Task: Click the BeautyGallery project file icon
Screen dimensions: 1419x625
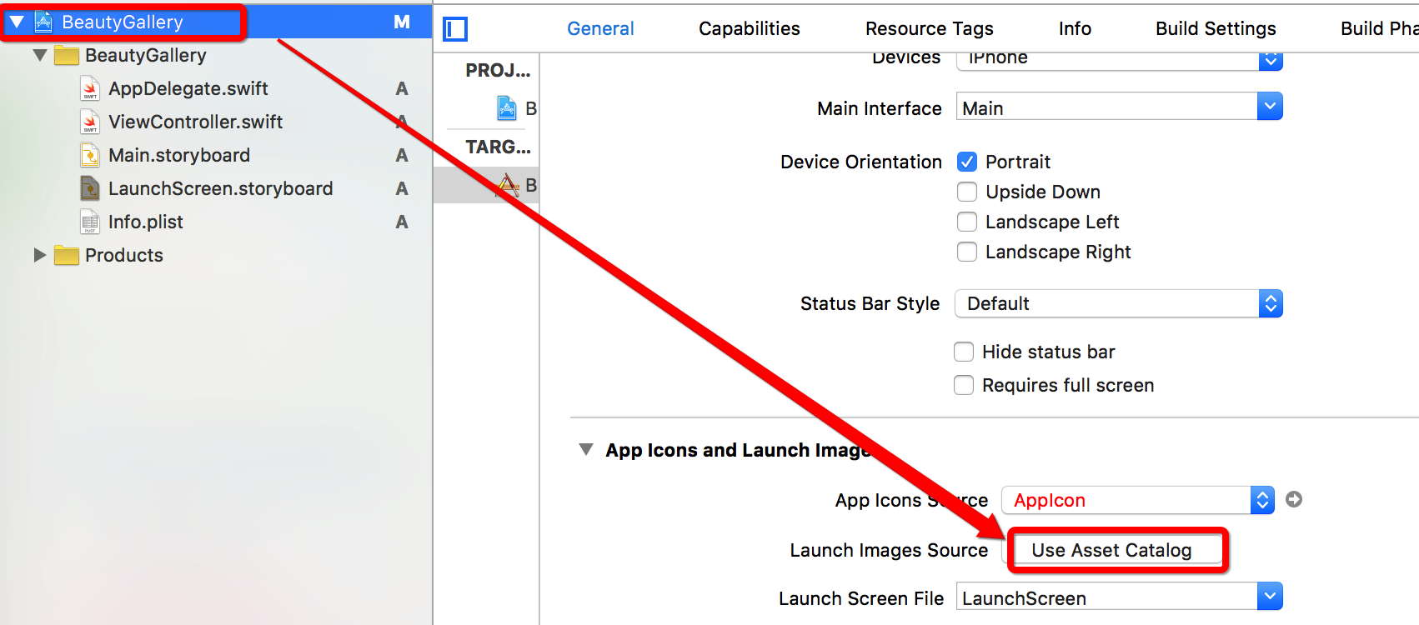Action: tap(43, 22)
